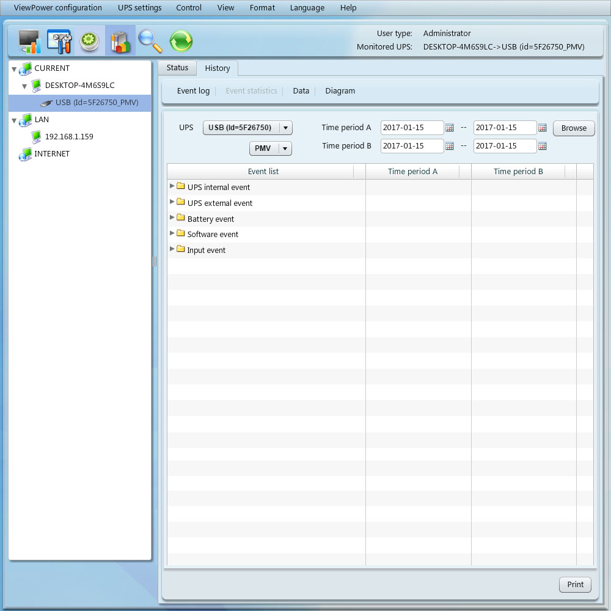Click the green refresh arrows icon
Image resolution: width=611 pixels, height=611 pixels.
click(181, 41)
